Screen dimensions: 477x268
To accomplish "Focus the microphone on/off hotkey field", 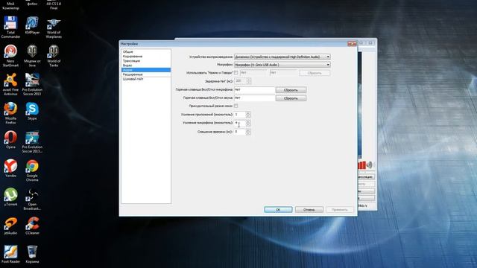I will 255,90.
